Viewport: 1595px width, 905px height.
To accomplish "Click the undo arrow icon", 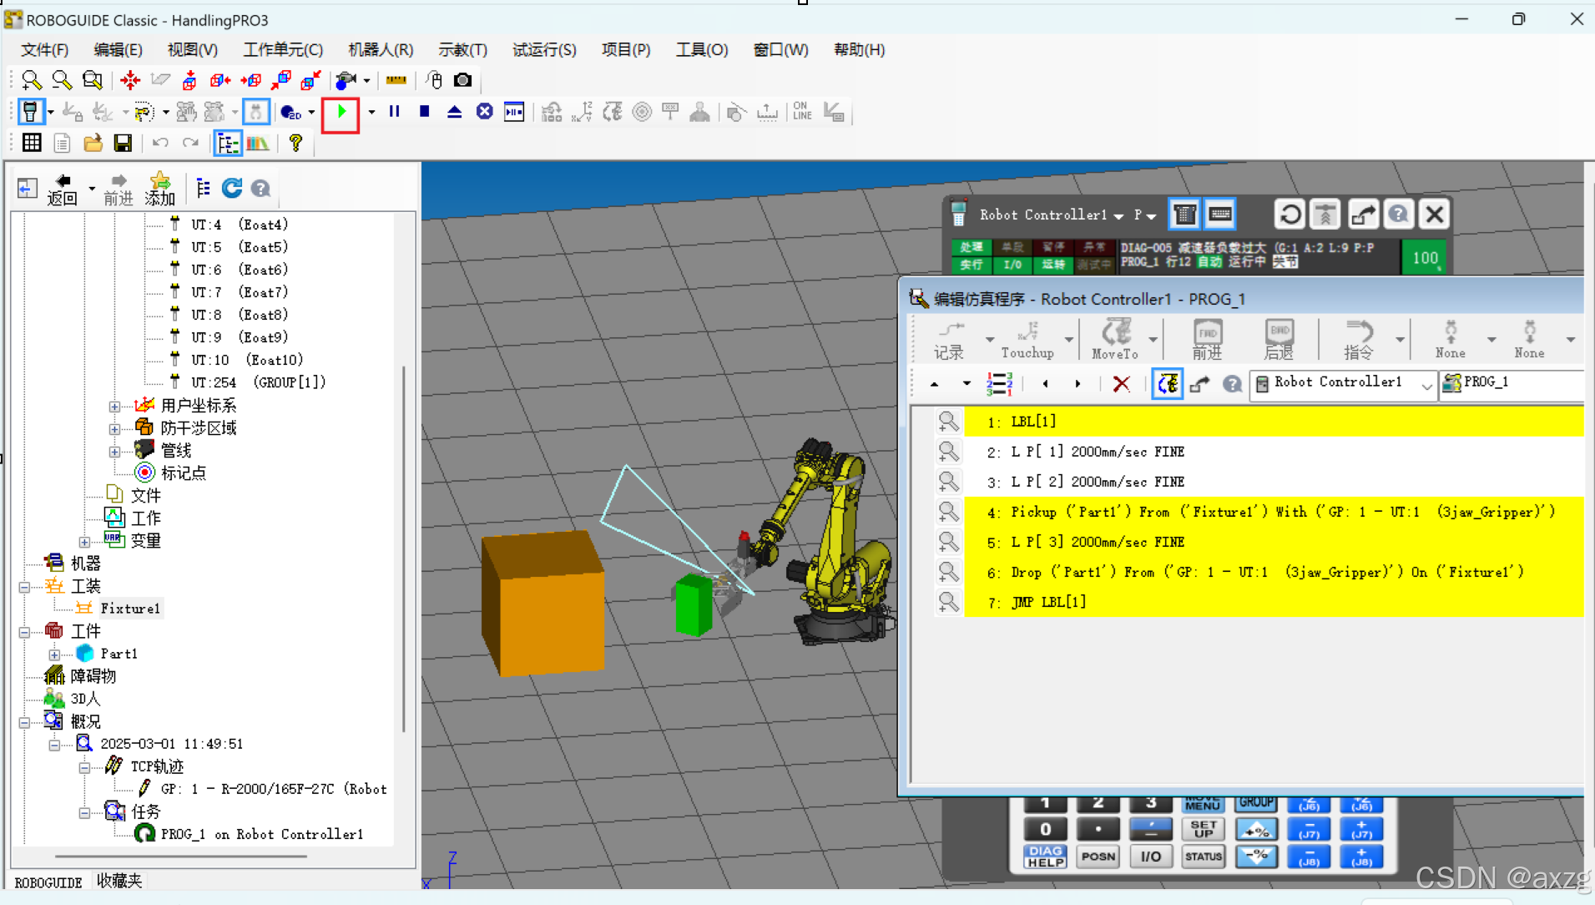I will pos(160,144).
